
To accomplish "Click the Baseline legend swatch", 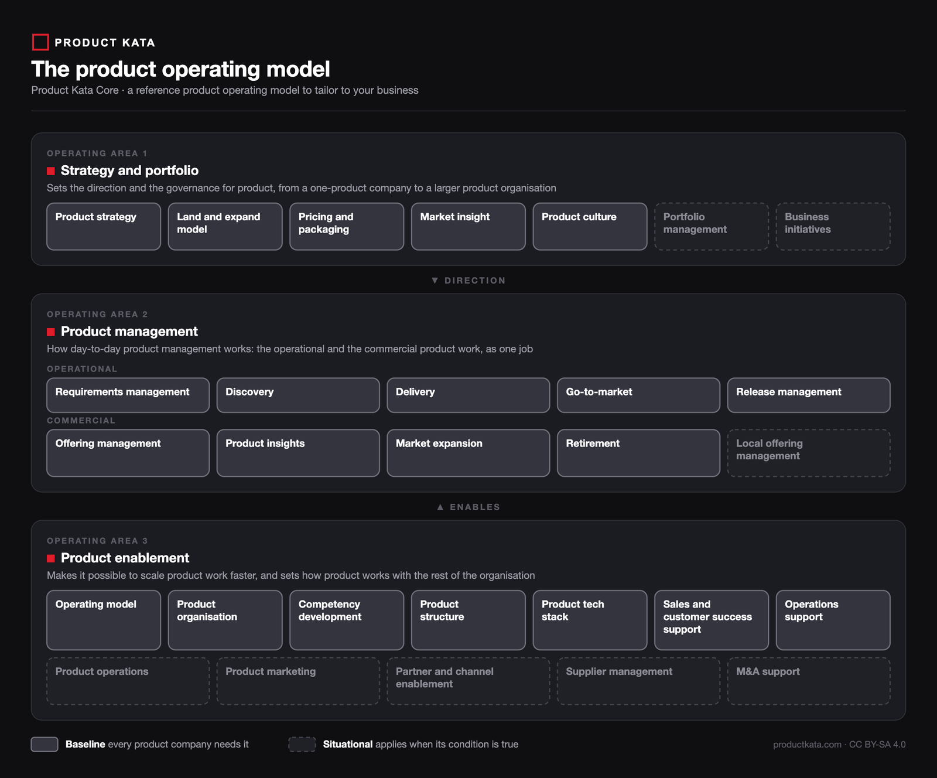I will point(45,745).
